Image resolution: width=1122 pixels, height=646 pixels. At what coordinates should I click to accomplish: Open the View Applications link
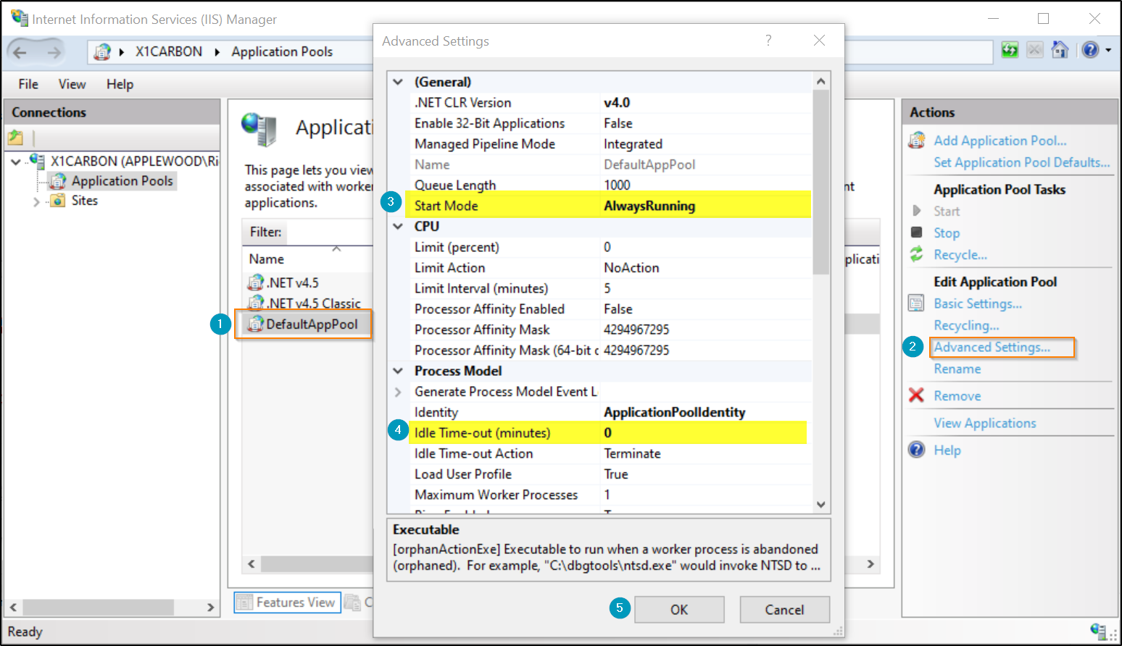tap(984, 423)
